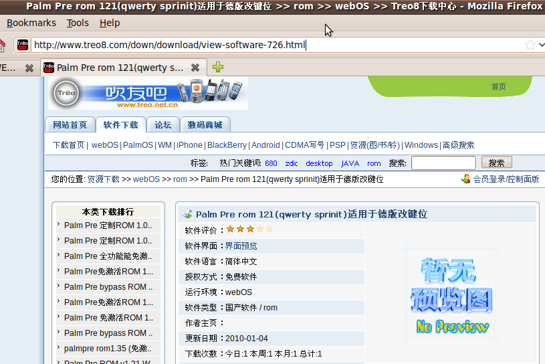Image resolution: width=545 pixels, height=364 pixels.
Task: Open the Bookmarks menu
Action: [x=31, y=23]
